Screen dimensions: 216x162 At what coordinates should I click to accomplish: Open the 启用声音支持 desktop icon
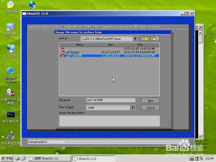11,139
